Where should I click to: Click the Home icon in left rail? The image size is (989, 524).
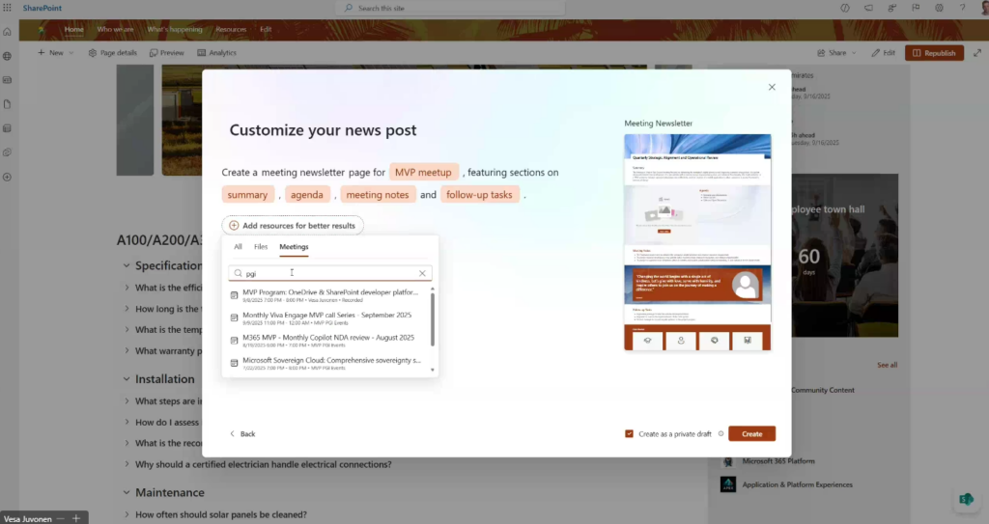click(x=8, y=32)
